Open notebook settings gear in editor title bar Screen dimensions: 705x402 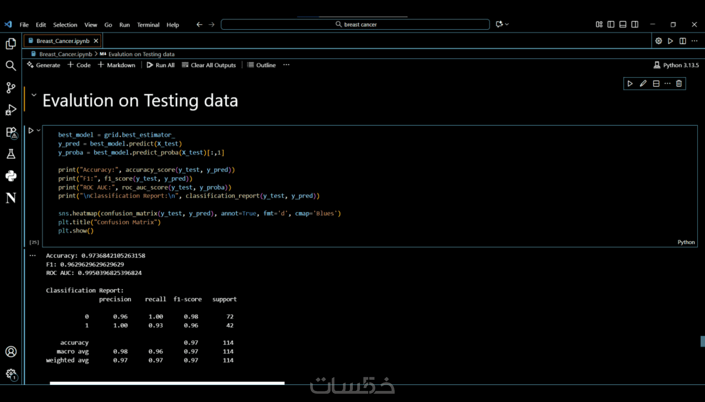pos(659,41)
